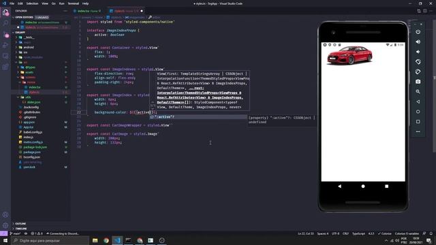Image resolution: width=436 pixels, height=245 pixels.
Task: Open the editor more actions menu
Action: point(431,11)
